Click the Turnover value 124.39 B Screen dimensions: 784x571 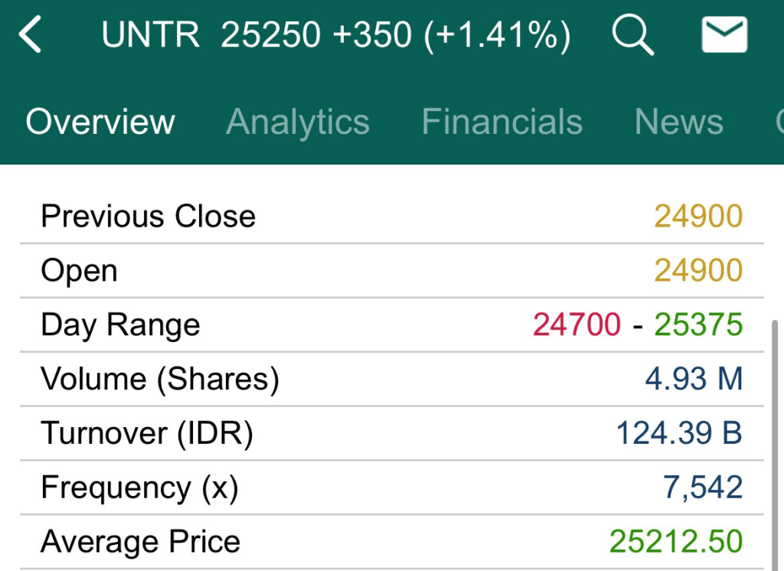tap(678, 434)
